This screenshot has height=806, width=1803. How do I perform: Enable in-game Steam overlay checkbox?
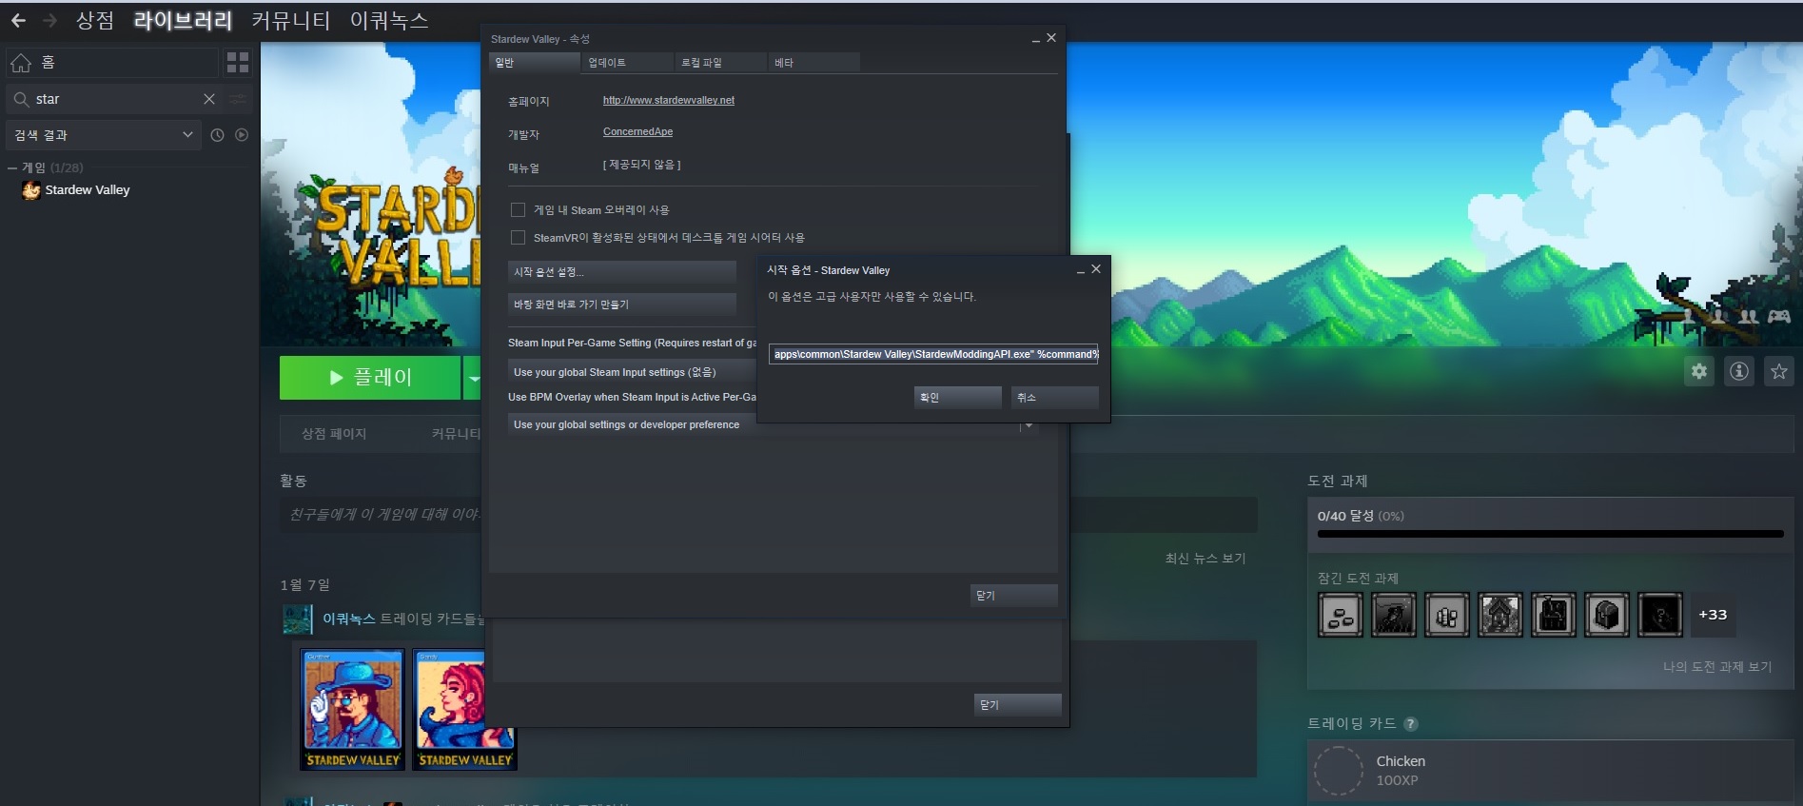tap(518, 209)
